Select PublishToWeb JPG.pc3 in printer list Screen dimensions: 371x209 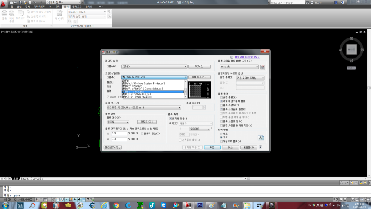point(153,94)
